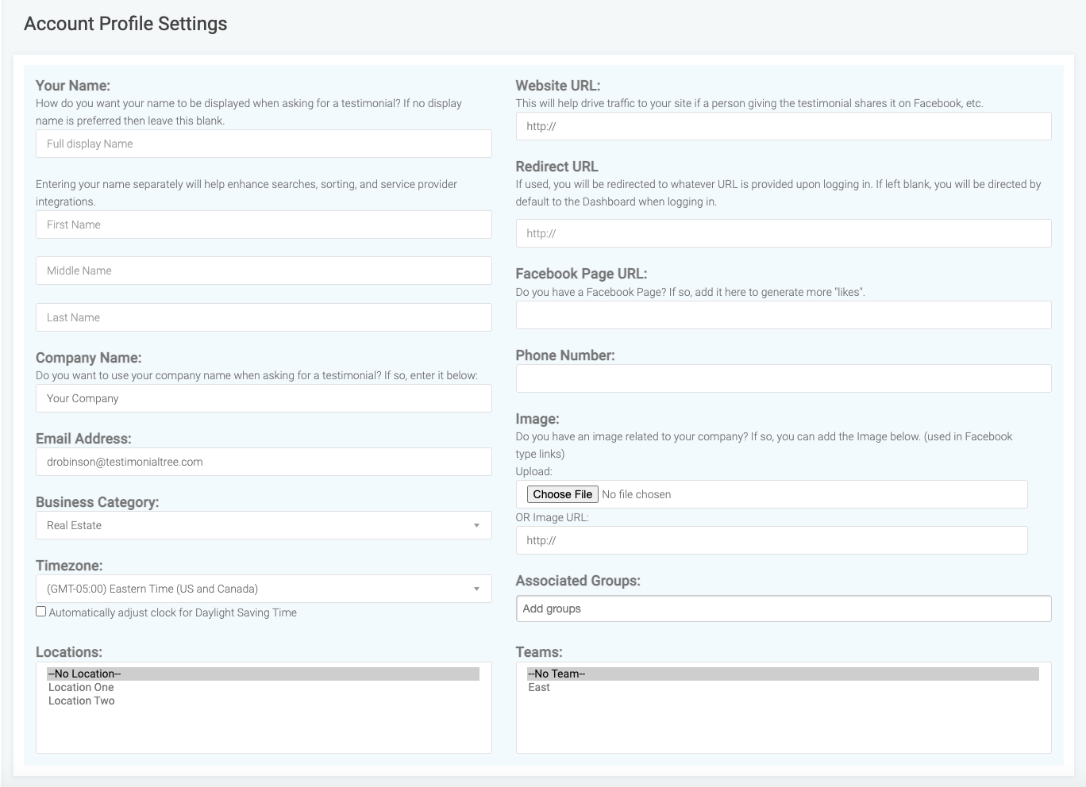Focus the Website URL input
Screen dimensions: 1086x787
coord(784,126)
